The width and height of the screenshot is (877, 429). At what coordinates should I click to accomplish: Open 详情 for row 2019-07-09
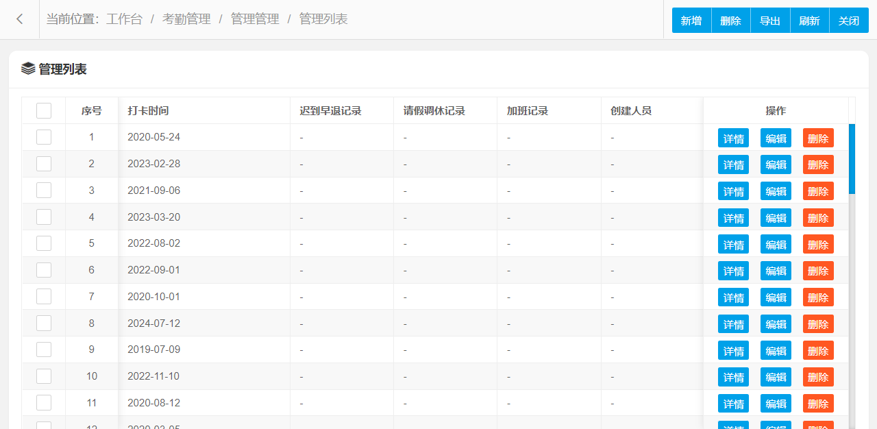pos(733,350)
